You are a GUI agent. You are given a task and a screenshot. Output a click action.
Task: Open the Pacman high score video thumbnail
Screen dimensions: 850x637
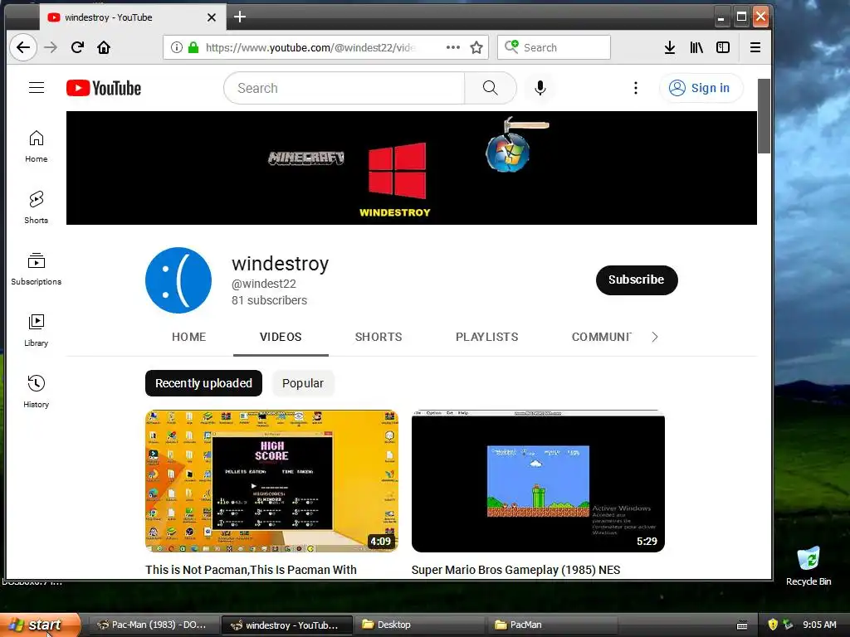point(271,481)
